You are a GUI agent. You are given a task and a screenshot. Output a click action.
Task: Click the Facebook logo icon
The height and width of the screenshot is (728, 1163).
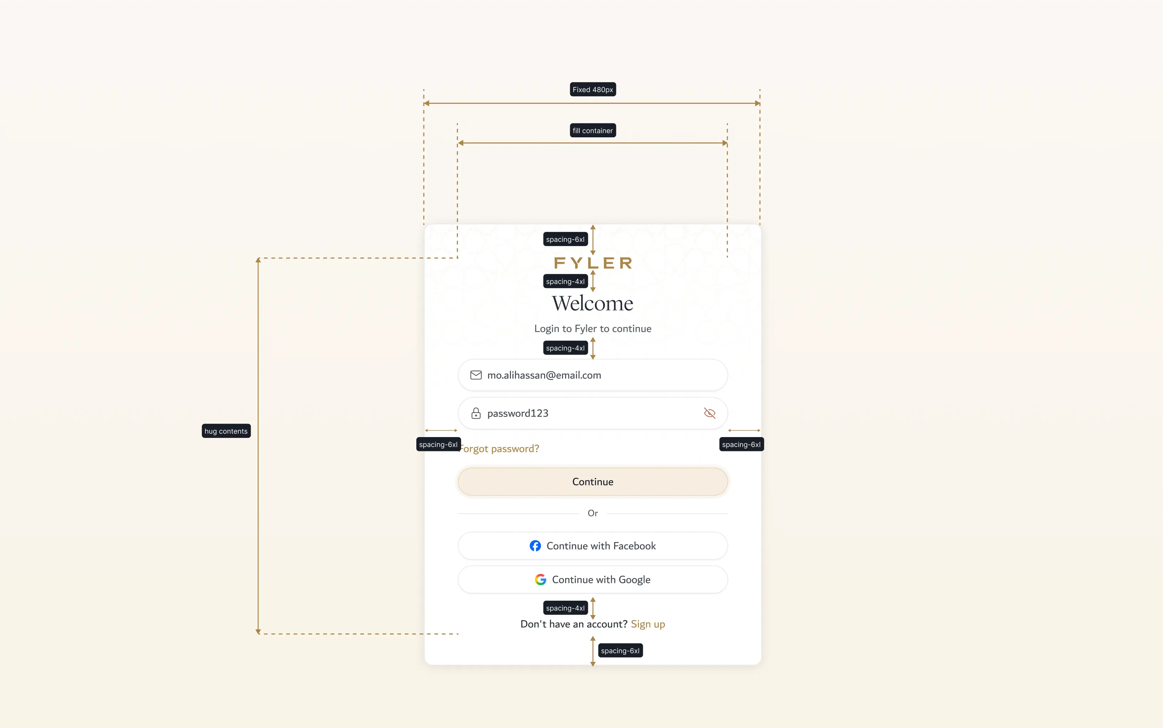[x=535, y=546]
